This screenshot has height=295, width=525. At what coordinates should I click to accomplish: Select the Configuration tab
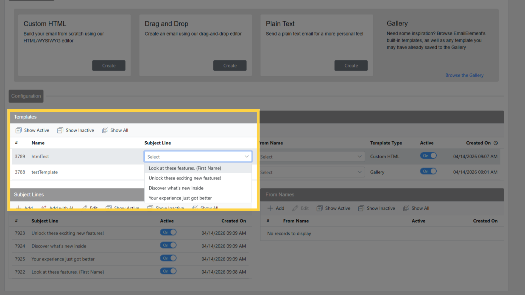(x=26, y=96)
